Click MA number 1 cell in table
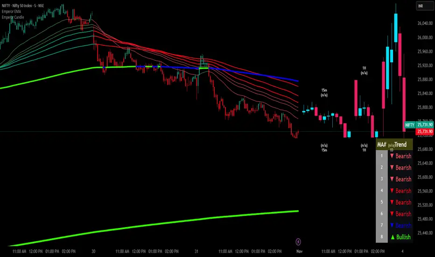Image resolution: width=435 pixels, height=257 pixels. [x=382, y=156]
